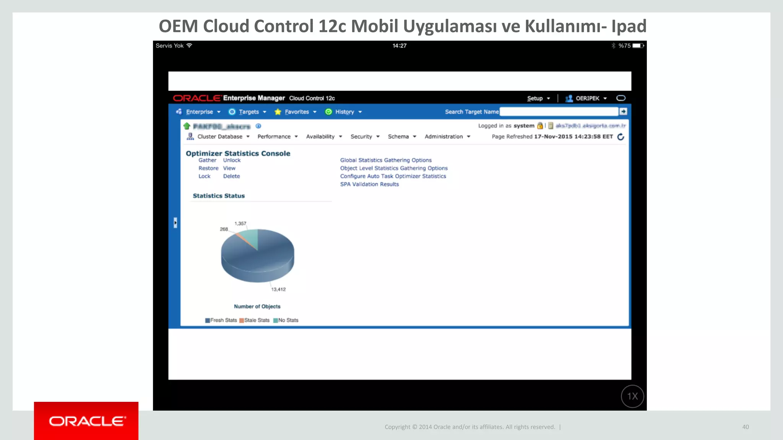The width and height of the screenshot is (783, 440).
Task: Click the Page Refreshed timestamp text
Action: click(x=552, y=136)
